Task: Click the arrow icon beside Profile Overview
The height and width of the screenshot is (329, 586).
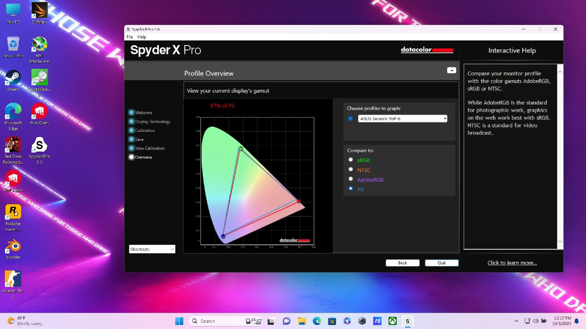Action: (x=451, y=70)
